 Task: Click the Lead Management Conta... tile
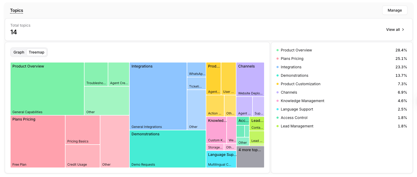257,124
